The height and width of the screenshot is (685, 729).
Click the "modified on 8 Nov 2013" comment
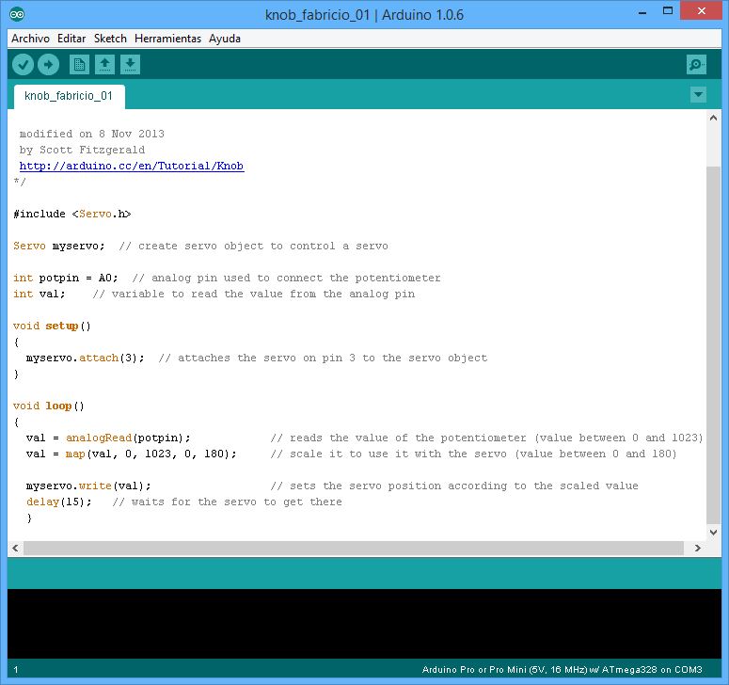tap(92, 134)
